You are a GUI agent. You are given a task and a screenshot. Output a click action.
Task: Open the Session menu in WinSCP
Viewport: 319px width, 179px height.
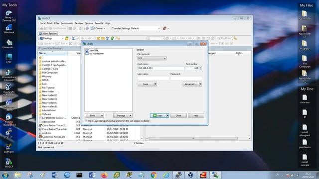(x=79, y=23)
